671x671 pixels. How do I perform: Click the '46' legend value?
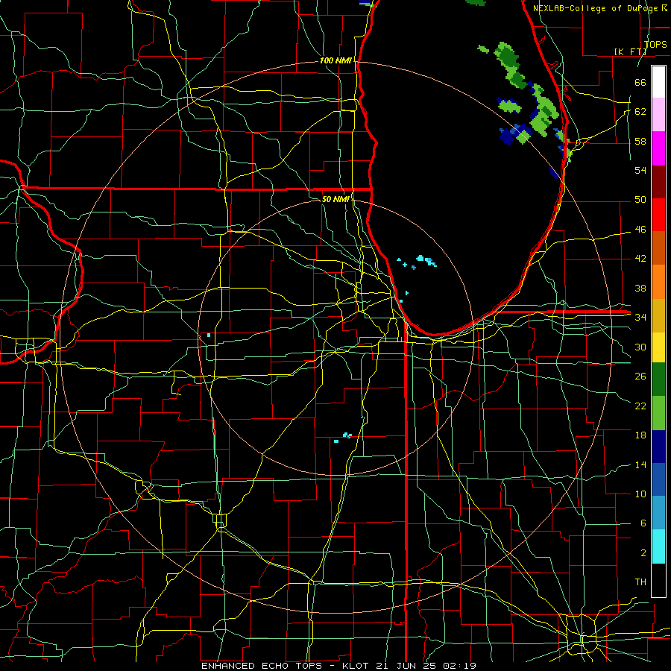pyautogui.click(x=640, y=230)
